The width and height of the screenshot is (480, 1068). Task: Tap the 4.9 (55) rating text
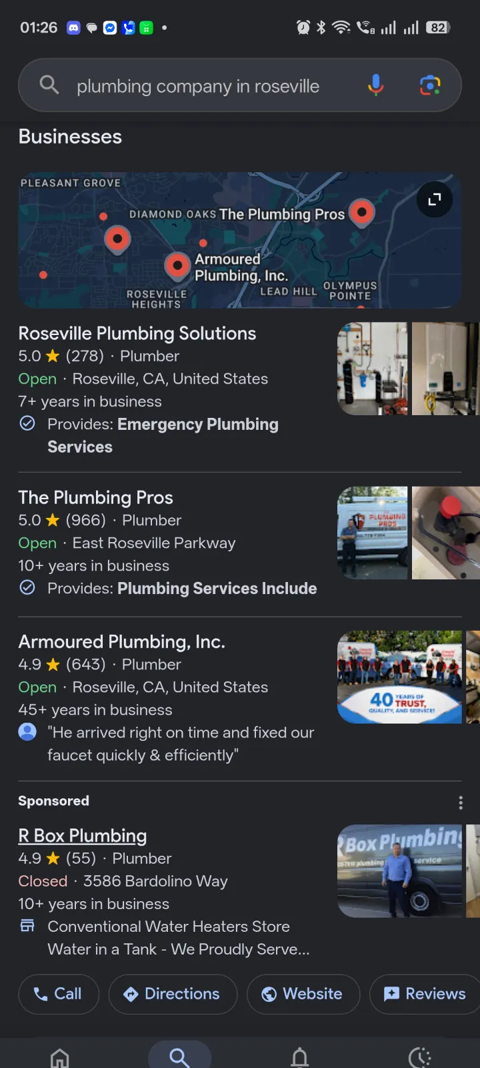pyautogui.click(x=57, y=858)
